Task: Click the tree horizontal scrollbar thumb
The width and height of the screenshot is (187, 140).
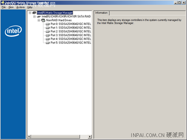Action: pyautogui.click(x=55, y=137)
